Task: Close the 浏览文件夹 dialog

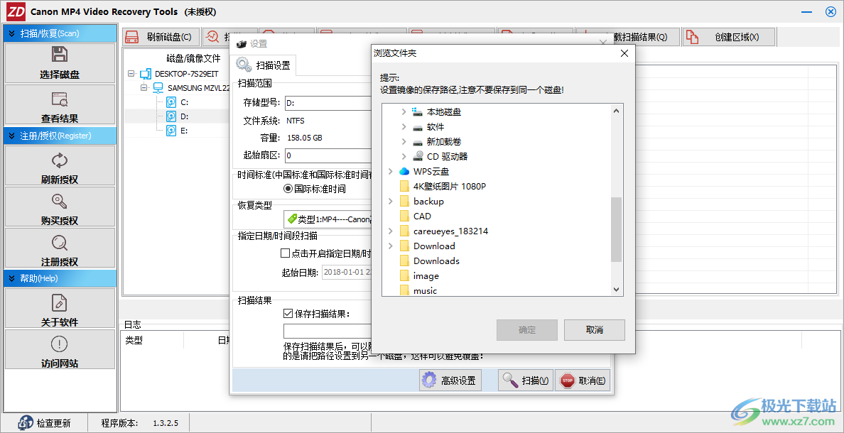Action: tap(624, 53)
